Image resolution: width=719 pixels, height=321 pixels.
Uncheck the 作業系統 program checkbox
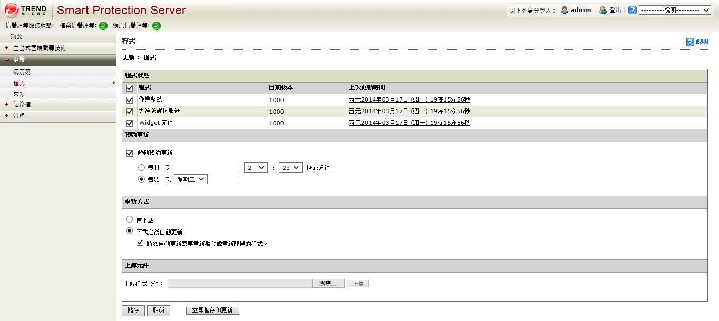[x=130, y=100]
